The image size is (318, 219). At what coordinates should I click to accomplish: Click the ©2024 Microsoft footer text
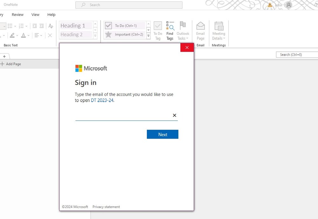(x=75, y=207)
